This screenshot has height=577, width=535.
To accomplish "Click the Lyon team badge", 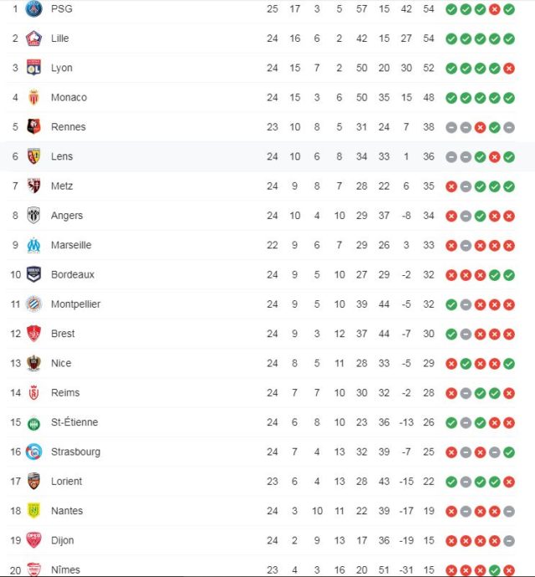I will pyautogui.click(x=33, y=68).
